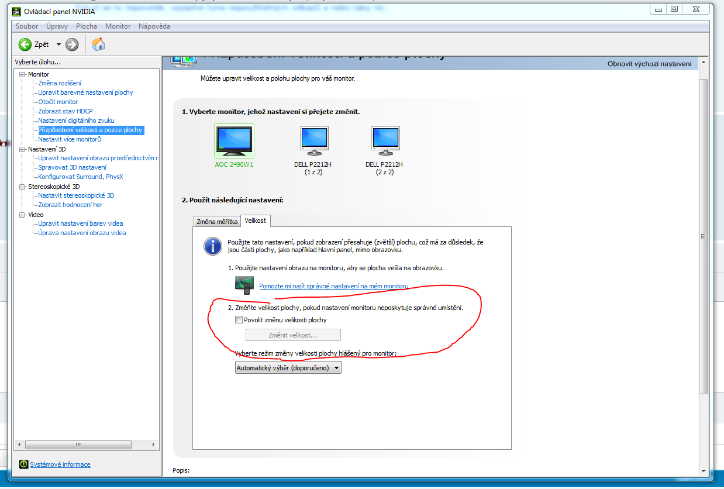The height and width of the screenshot is (489, 724).
Task: Collapse the Stereoskopické 3D tree node
Action: (22, 187)
